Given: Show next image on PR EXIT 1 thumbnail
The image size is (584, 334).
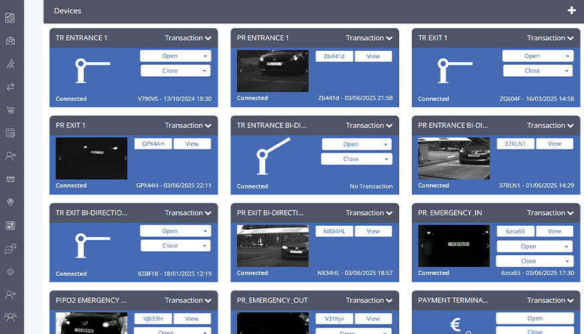Looking at the screenshot, I should click(125, 158).
